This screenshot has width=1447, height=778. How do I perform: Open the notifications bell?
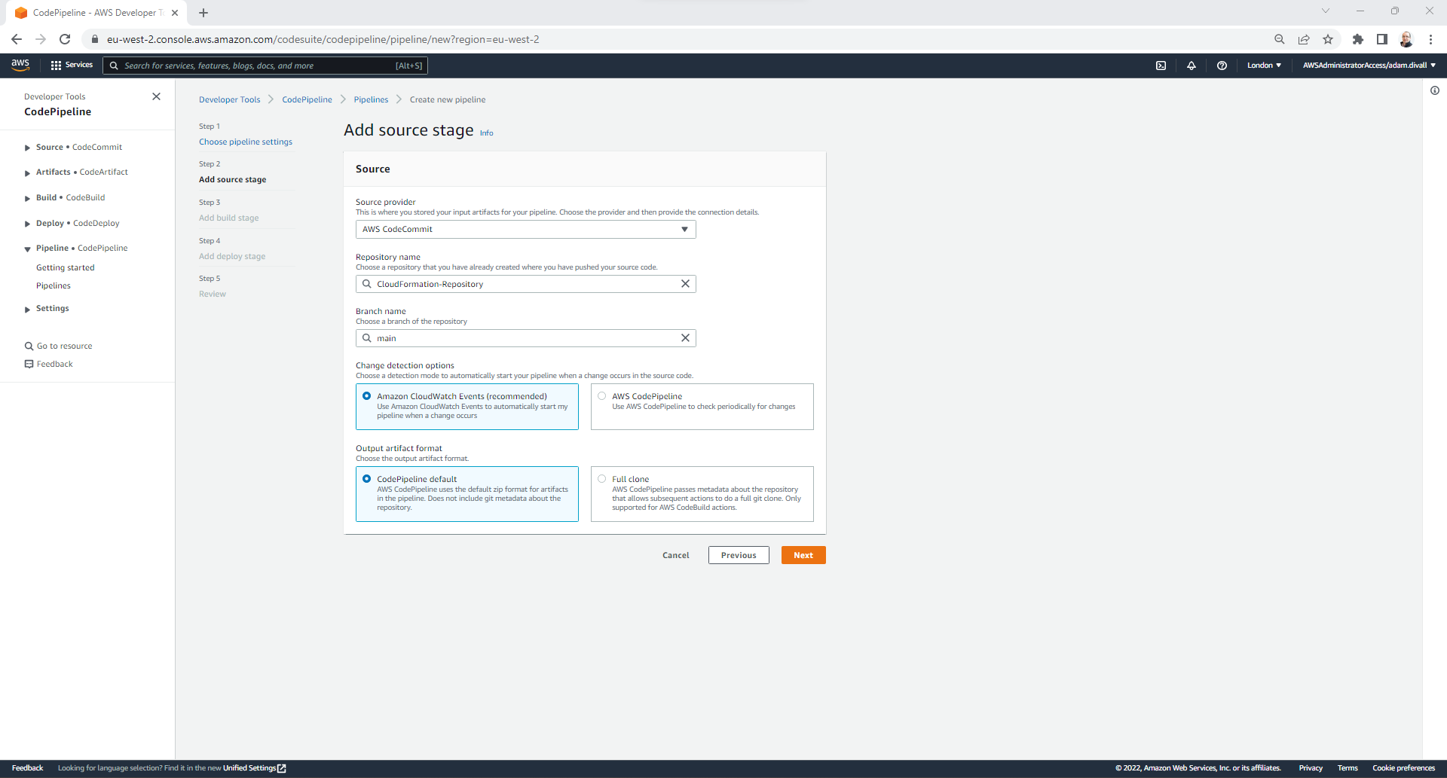(1192, 66)
